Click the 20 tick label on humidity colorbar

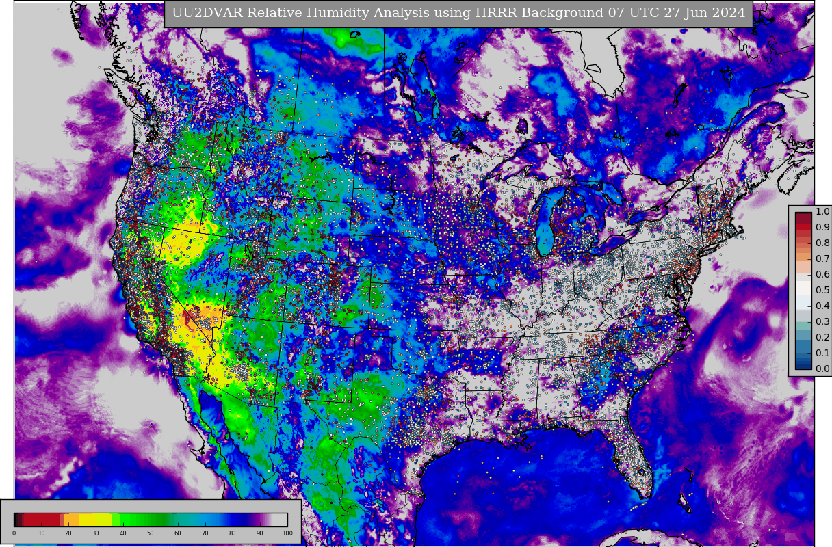(68, 533)
